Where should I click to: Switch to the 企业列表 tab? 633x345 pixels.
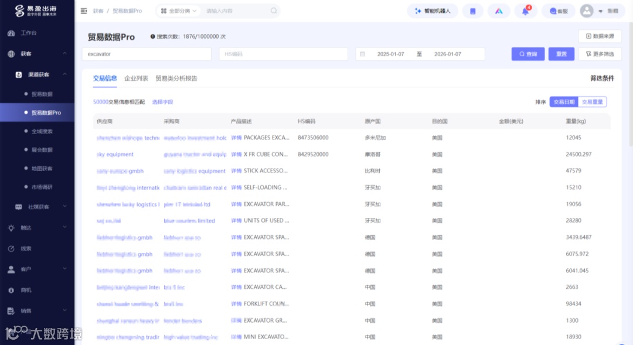[x=136, y=78]
